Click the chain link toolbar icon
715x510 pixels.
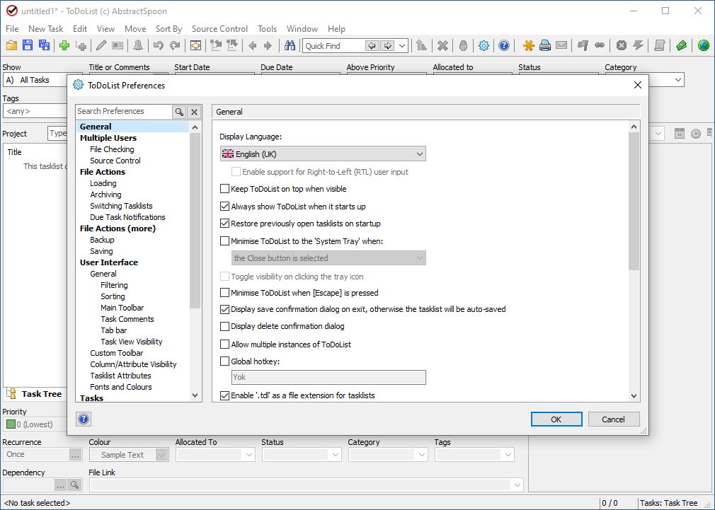[x=600, y=45]
